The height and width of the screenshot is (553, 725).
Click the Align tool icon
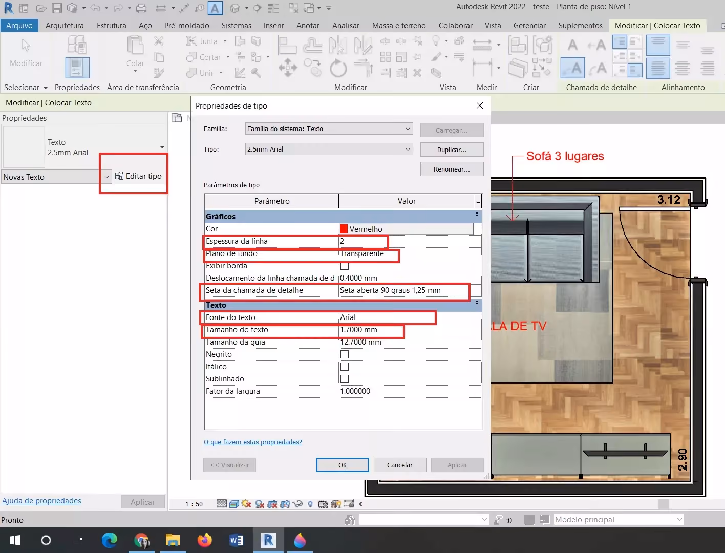coord(287,45)
